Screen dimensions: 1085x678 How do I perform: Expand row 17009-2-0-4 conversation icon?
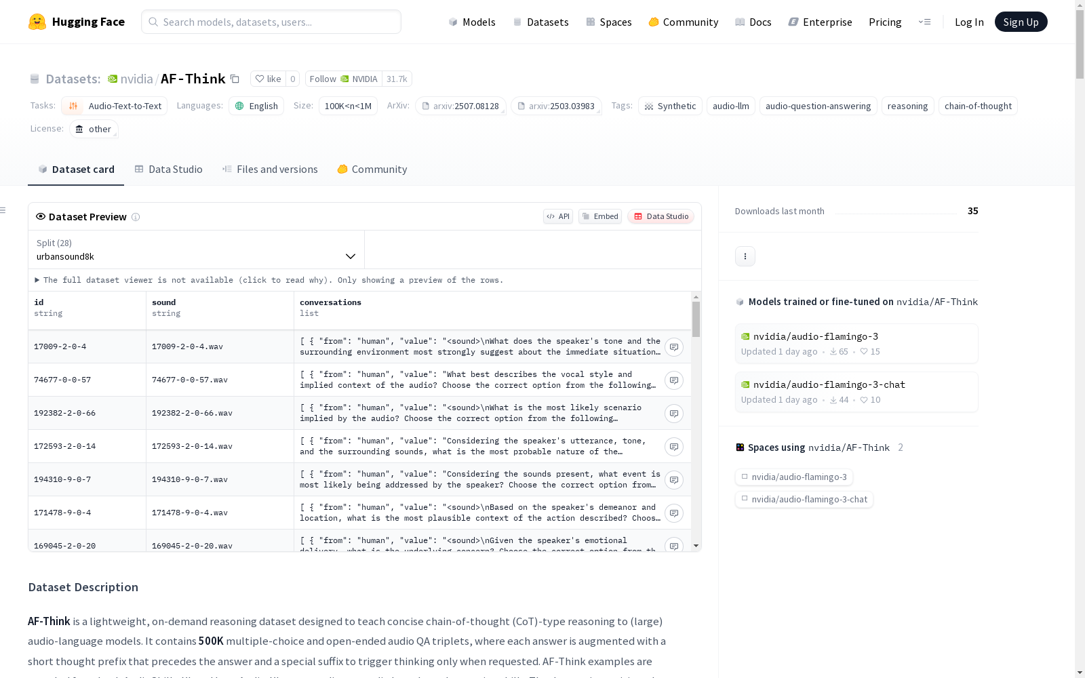pyautogui.click(x=674, y=347)
